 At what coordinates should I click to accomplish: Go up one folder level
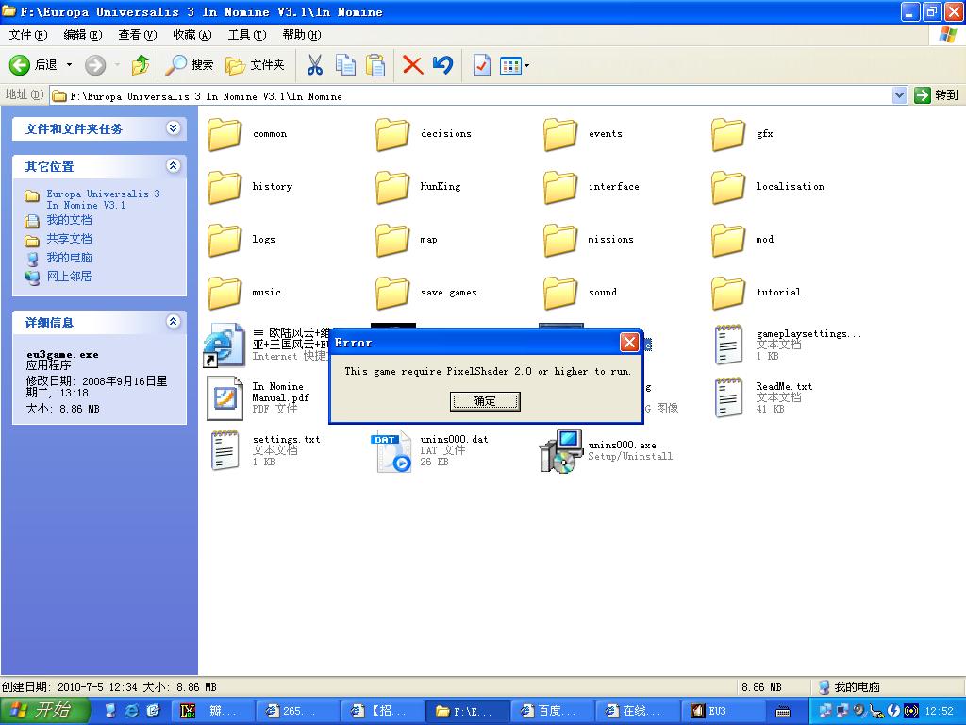pos(141,65)
